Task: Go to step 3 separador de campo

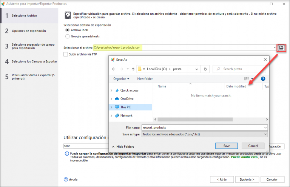Action: coord(29,46)
